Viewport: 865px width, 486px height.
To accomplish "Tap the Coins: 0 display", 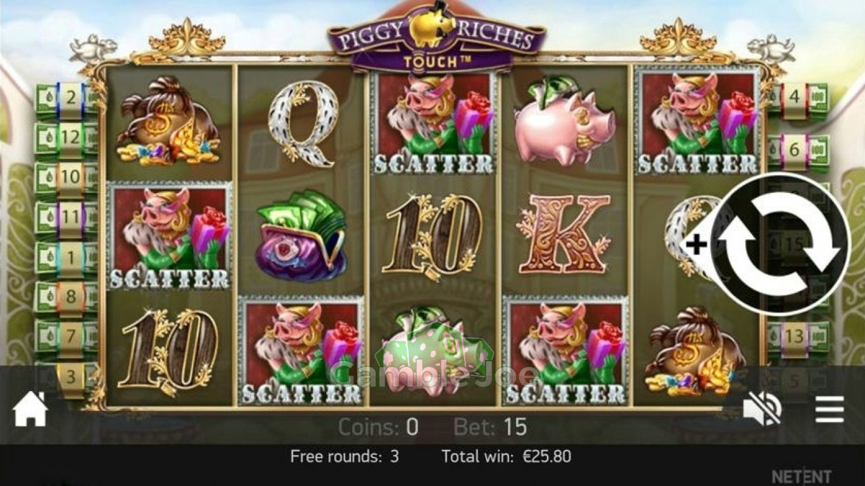I will point(378,427).
